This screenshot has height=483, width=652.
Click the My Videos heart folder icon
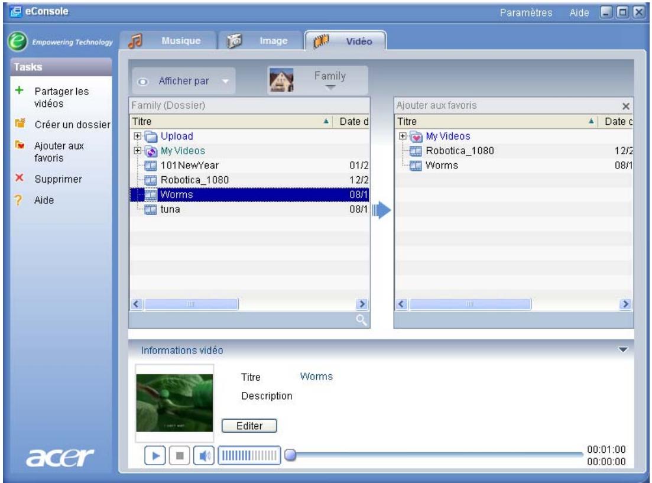pyautogui.click(x=416, y=137)
